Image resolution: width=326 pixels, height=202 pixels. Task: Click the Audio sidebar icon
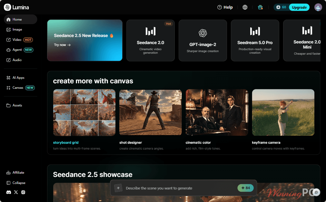pos(8,60)
